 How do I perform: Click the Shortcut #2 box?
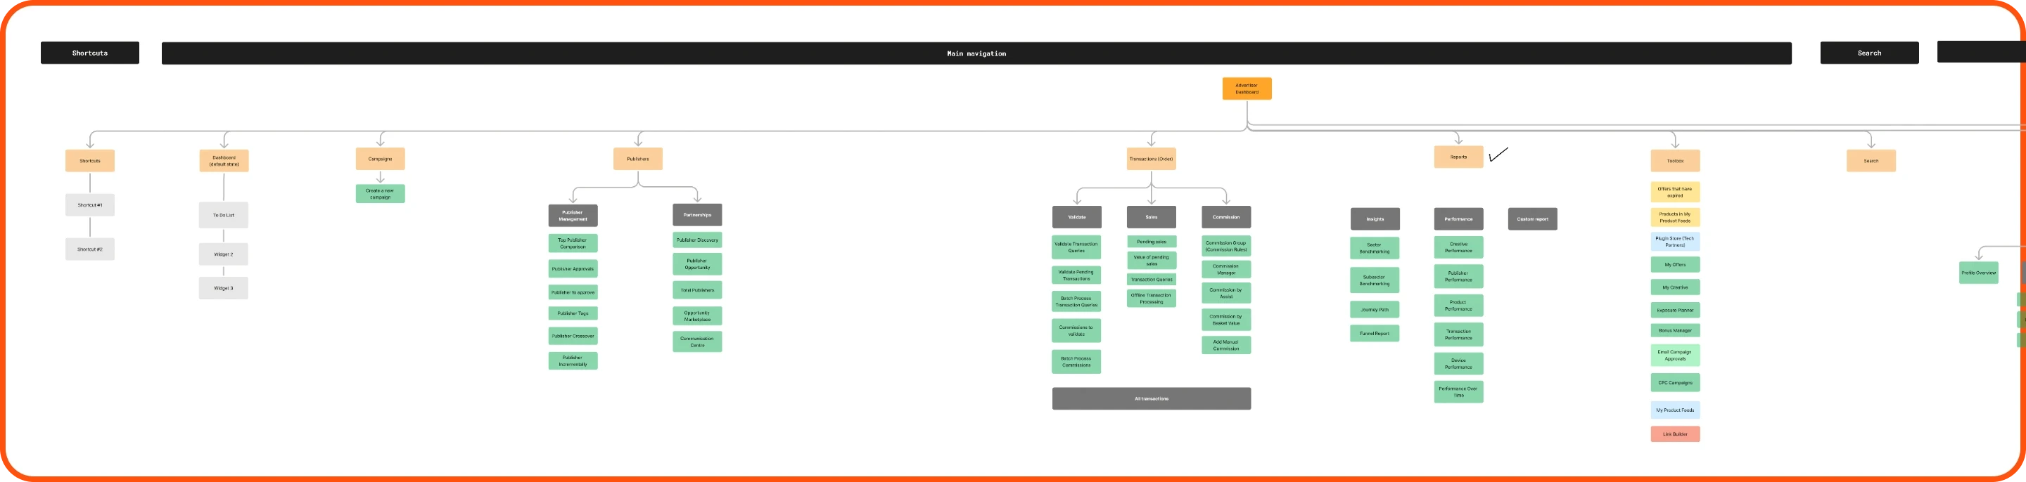click(x=89, y=249)
